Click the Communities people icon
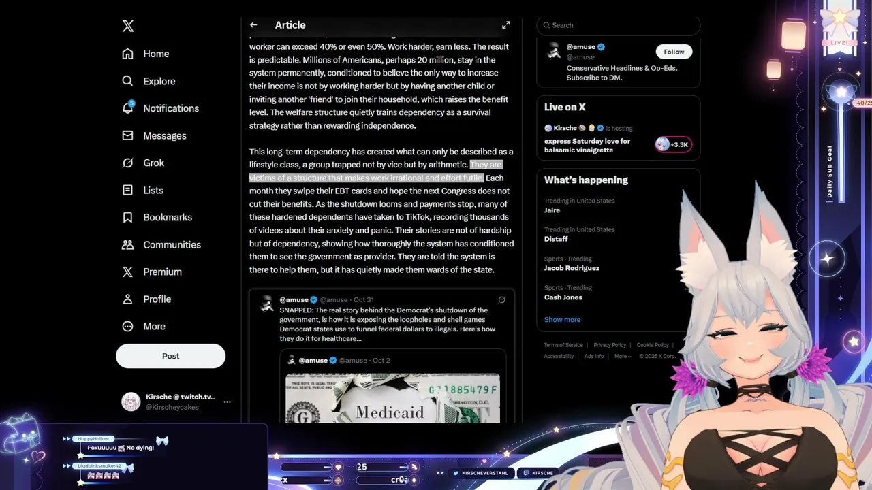The height and width of the screenshot is (490, 872). [x=127, y=244]
